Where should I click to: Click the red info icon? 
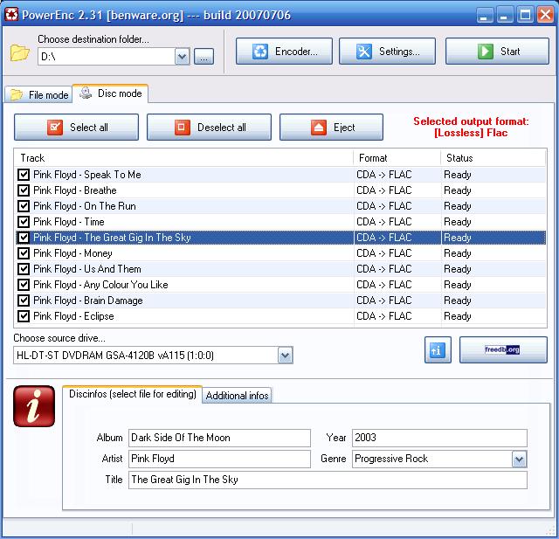click(x=34, y=406)
